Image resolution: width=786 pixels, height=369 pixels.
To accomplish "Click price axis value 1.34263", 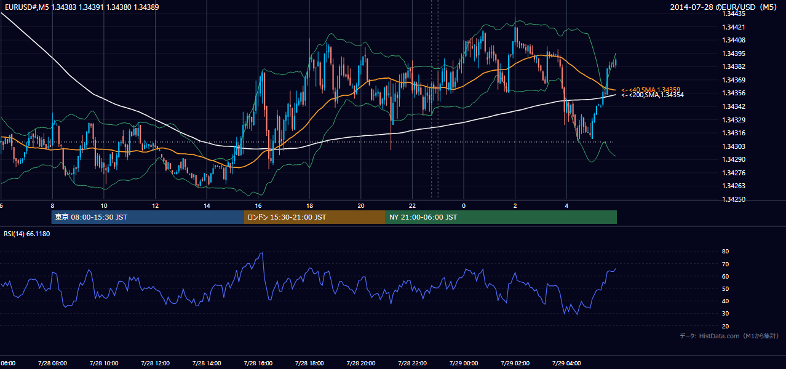I will 734,186.
